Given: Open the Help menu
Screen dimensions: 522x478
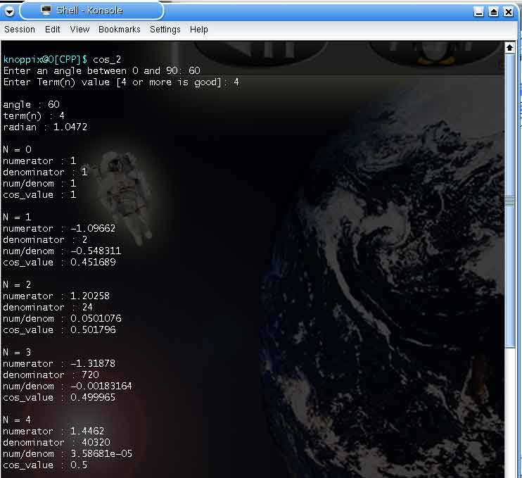Looking at the screenshot, I should click(x=199, y=30).
